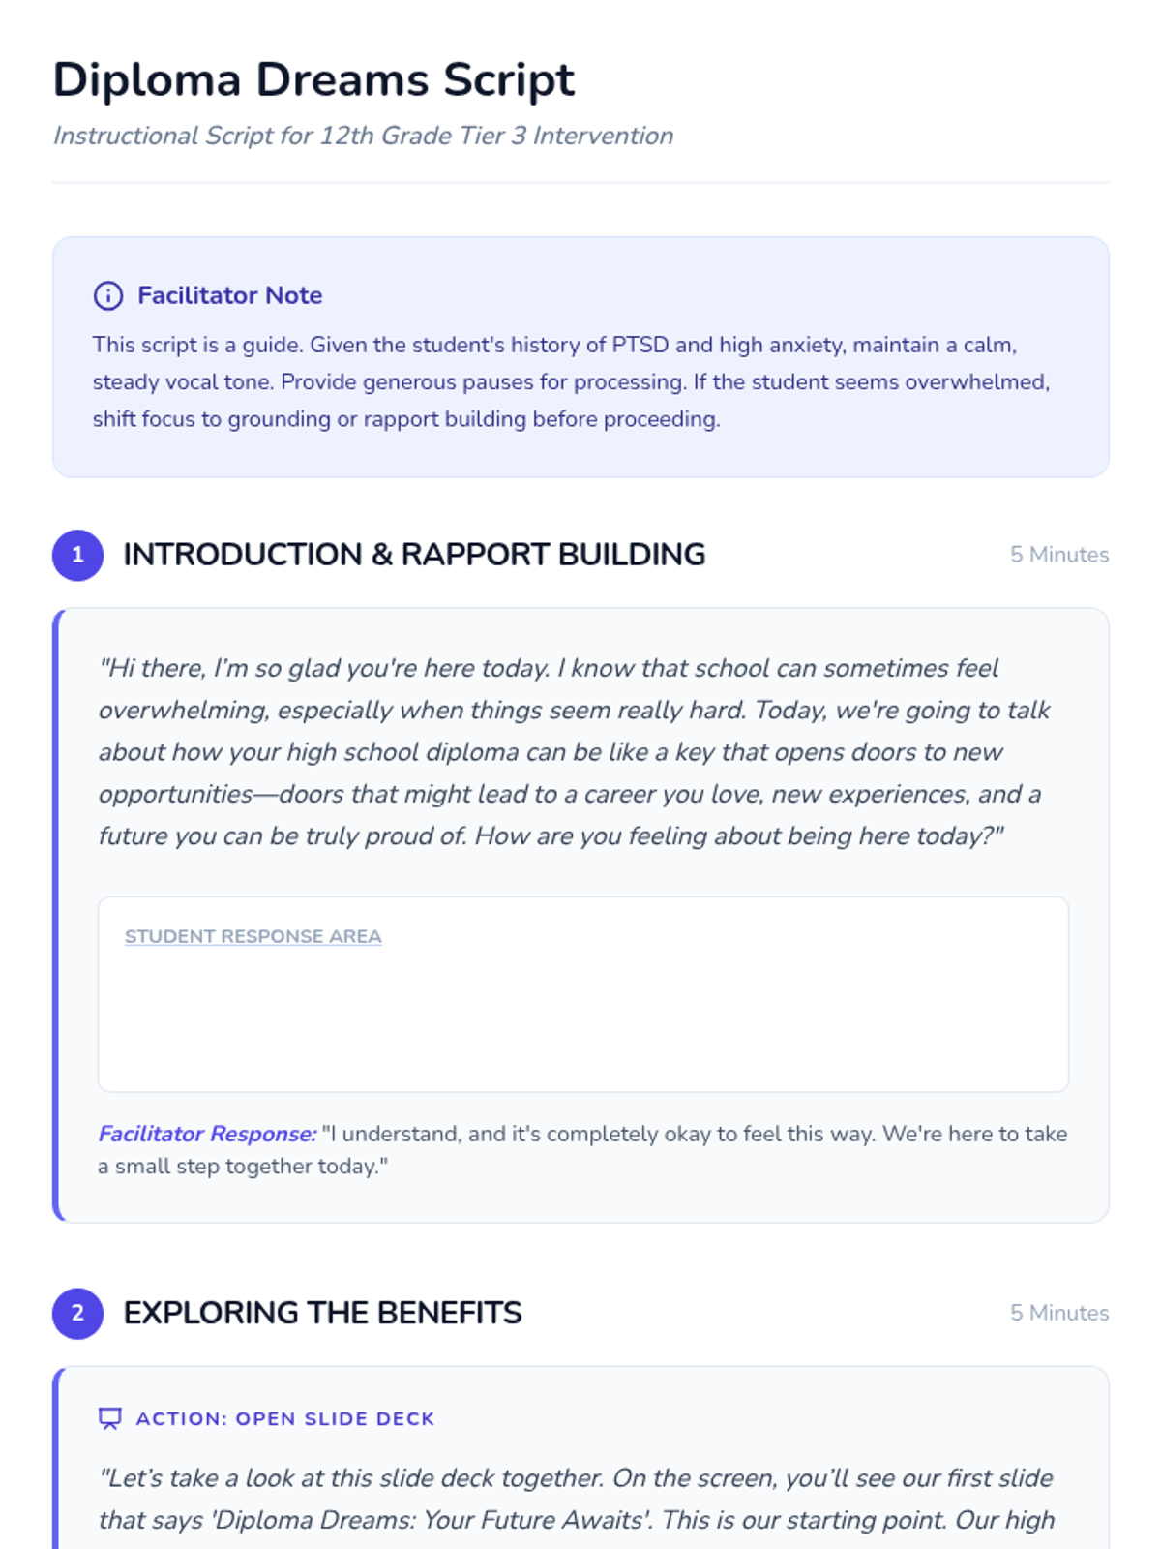The image size is (1161, 1549).
Task: Click the Facilitator Response label
Action: pos(207,1134)
